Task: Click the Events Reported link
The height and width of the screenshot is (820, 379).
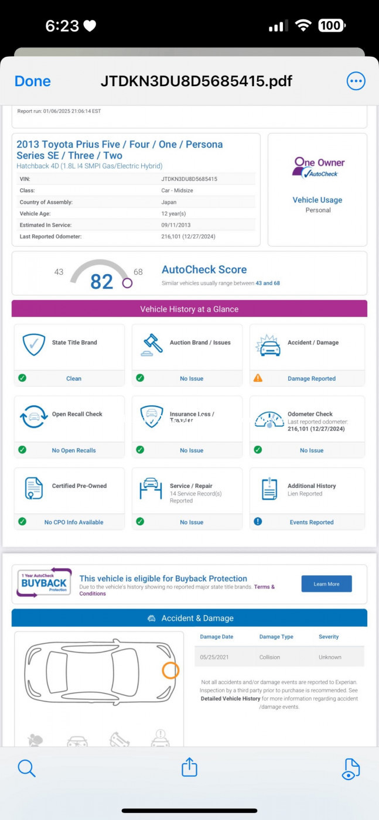Action: [x=312, y=522]
